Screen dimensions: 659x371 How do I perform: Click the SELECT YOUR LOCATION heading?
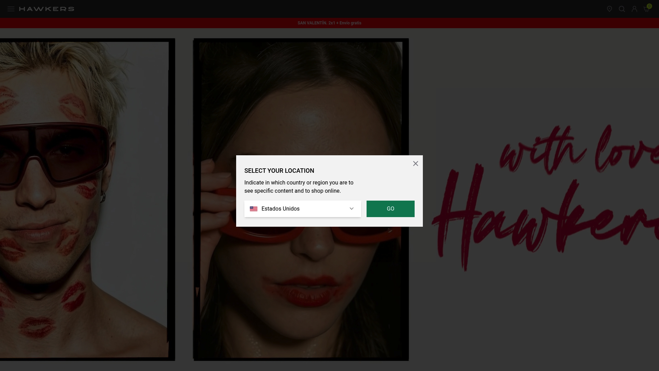click(x=279, y=171)
